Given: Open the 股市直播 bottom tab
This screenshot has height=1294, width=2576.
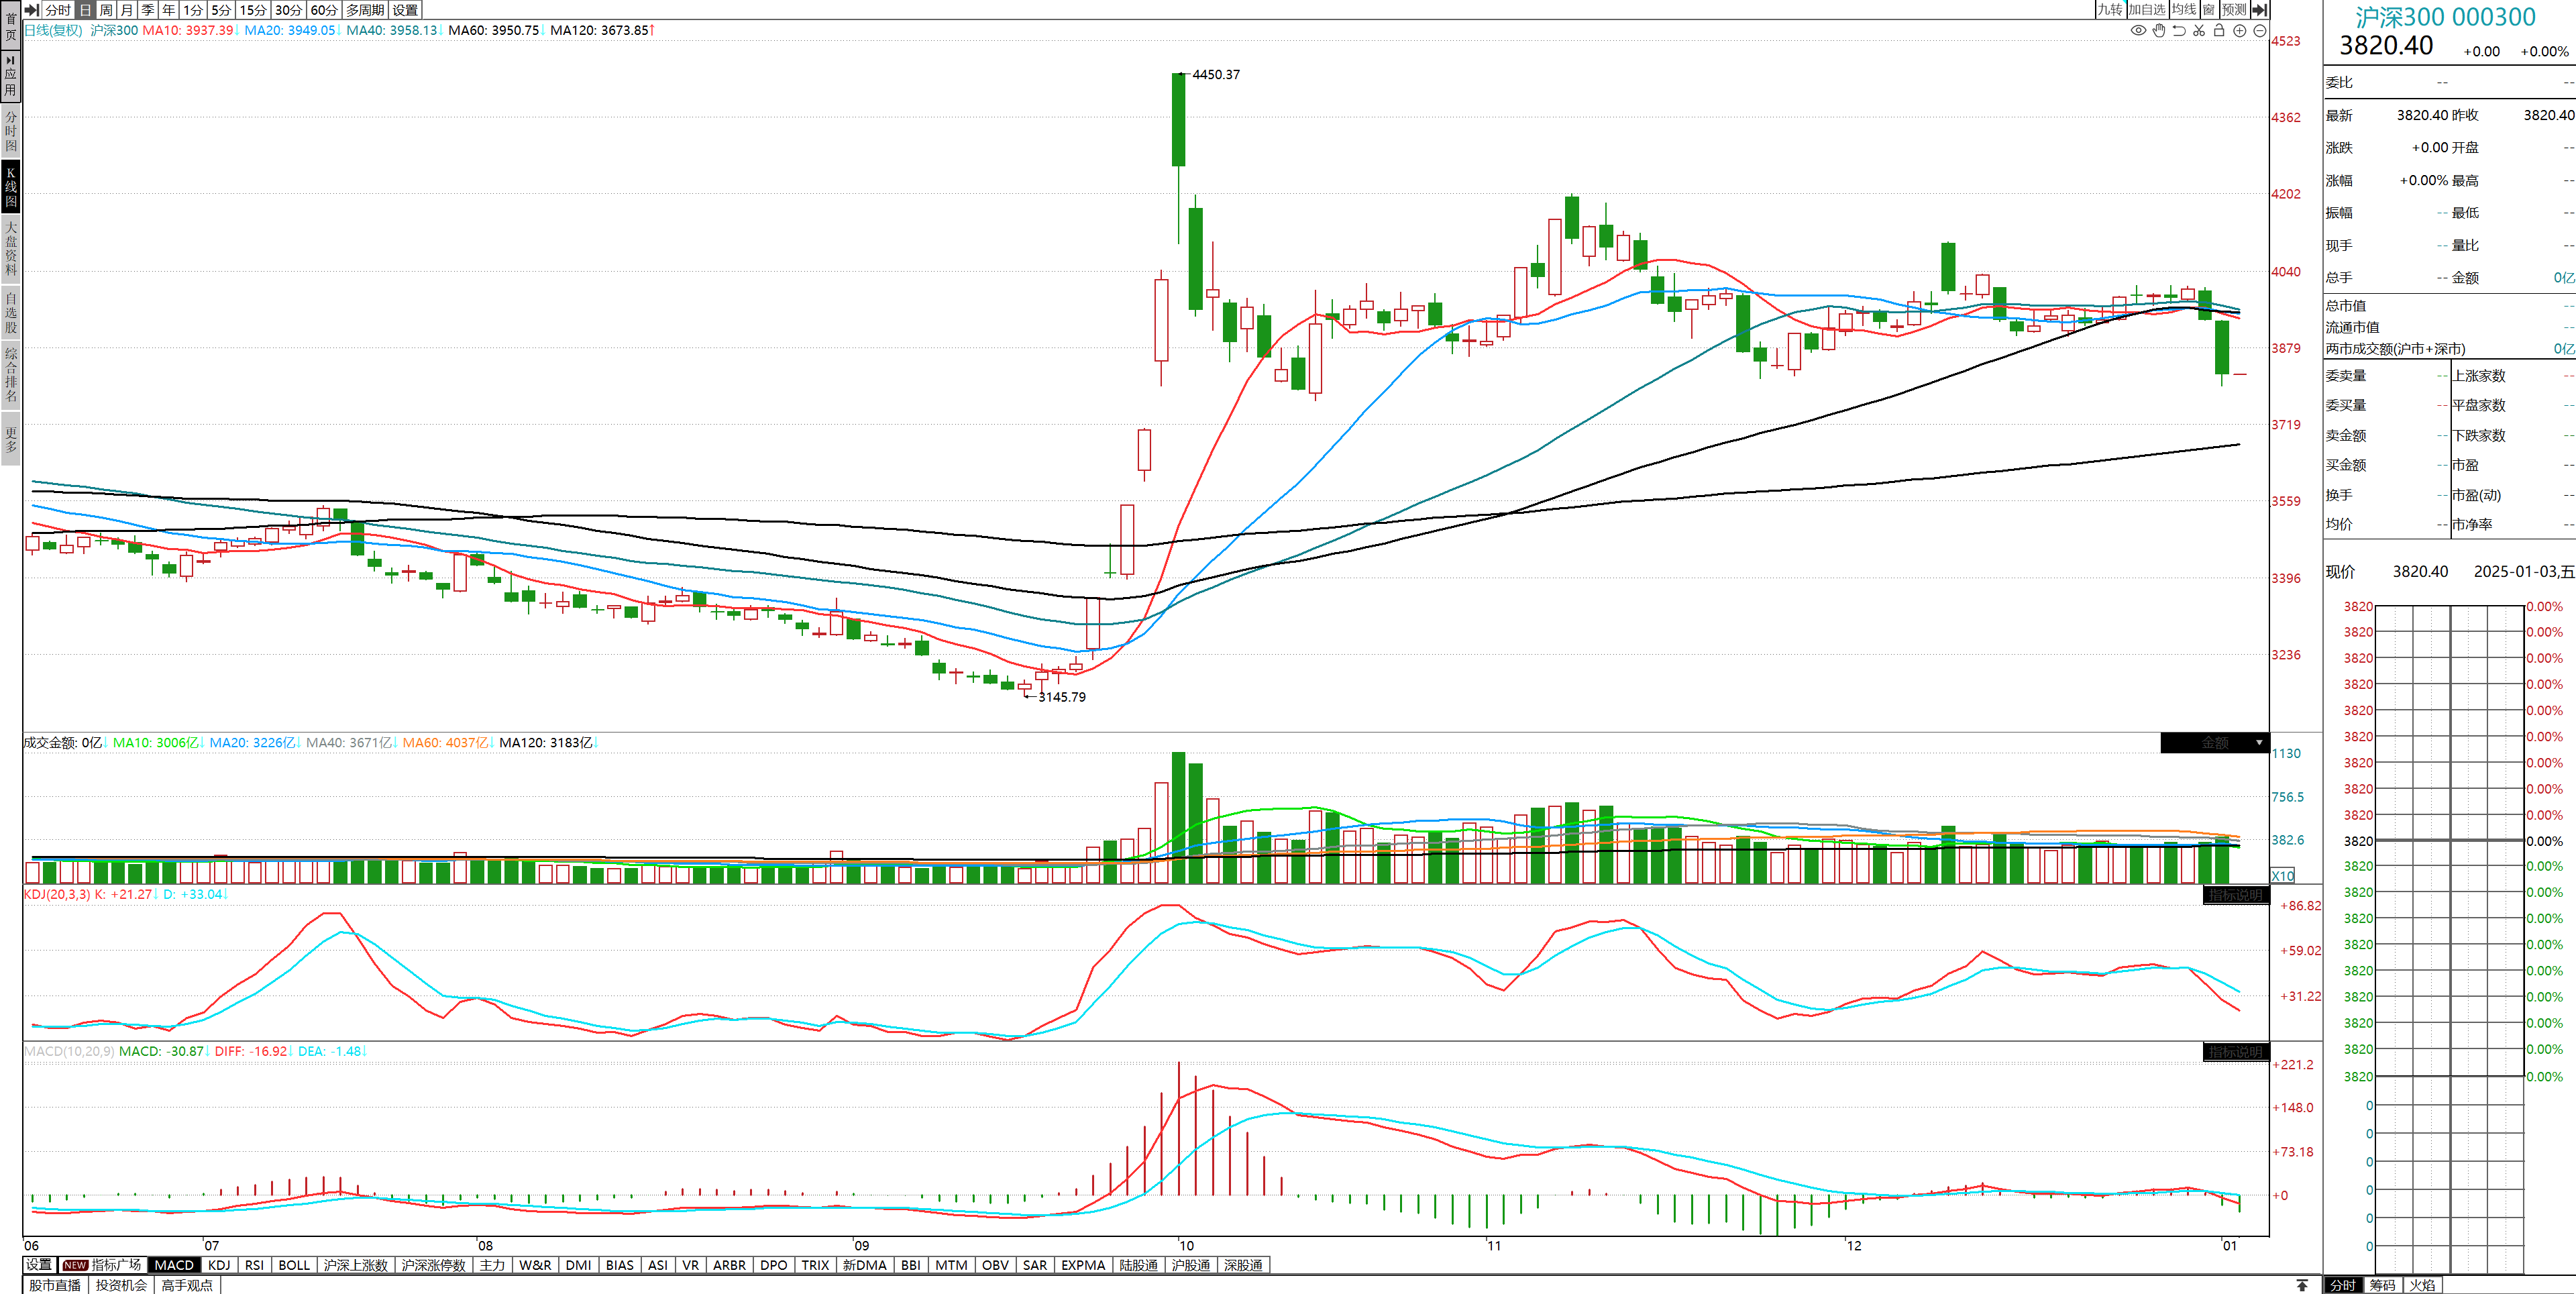Looking at the screenshot, I should coord(55,1285).
